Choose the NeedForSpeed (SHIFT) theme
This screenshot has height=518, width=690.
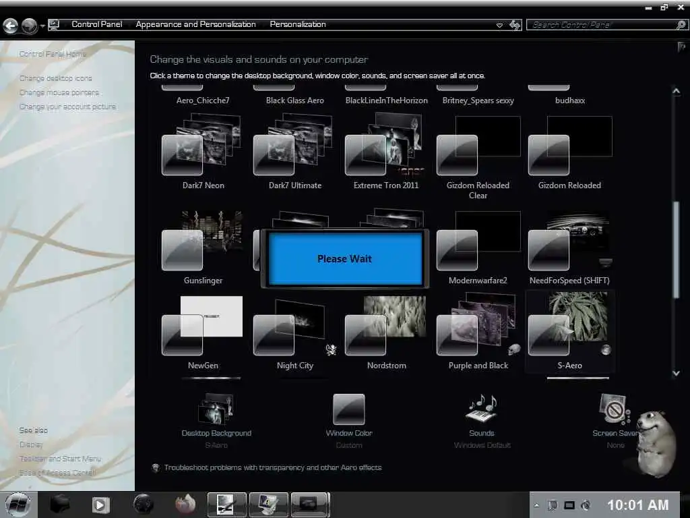click(569, 248)
